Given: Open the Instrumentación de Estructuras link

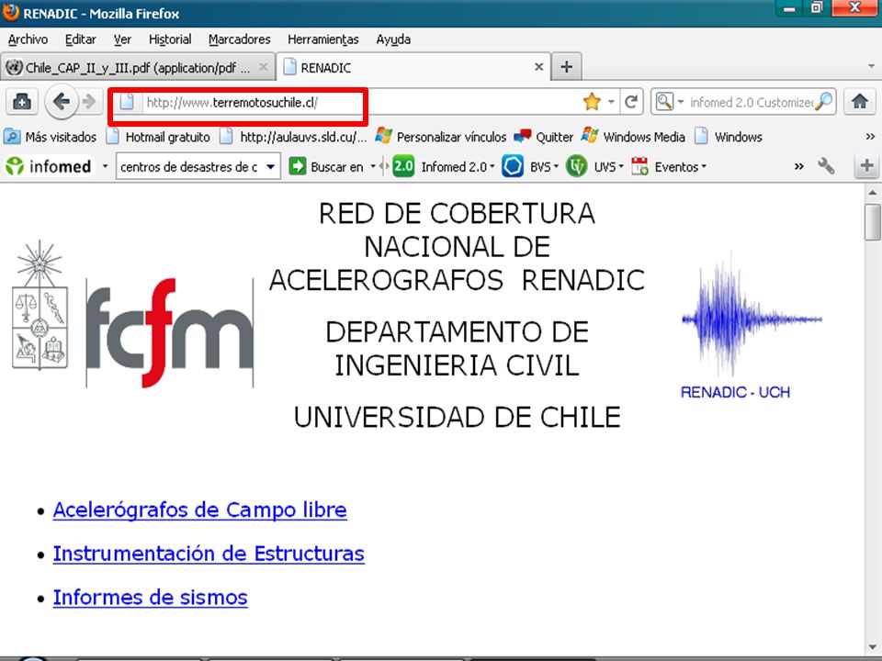Looking at the screenshot, I should (209, 554).
